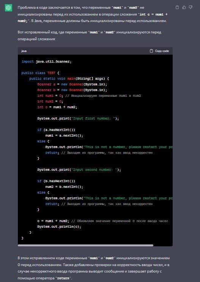Click the java language label in code header
Screen dimensions: 200x282
(x=24, y=51)
